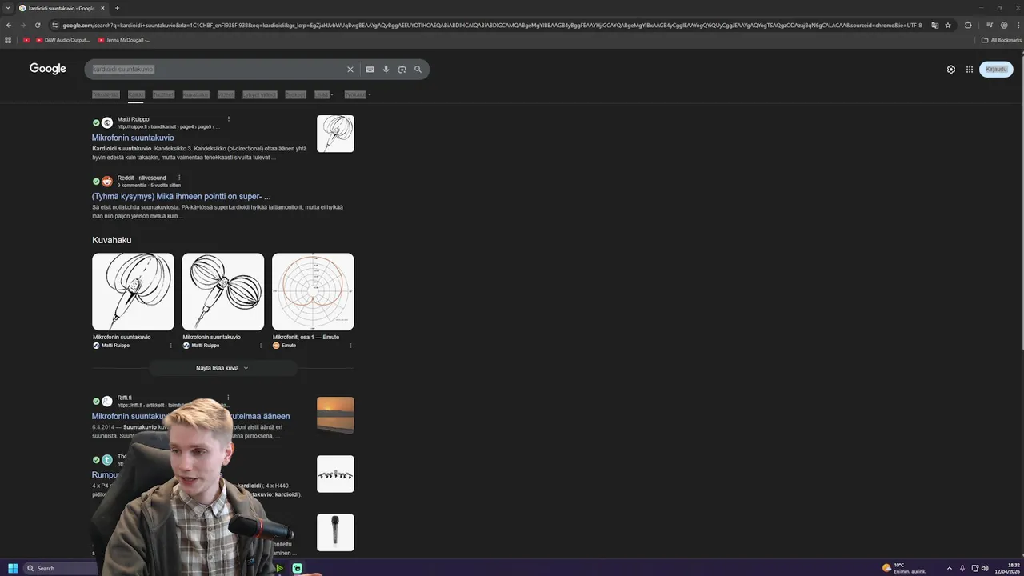
Task: Open Chrome three-dot menu
Action: [x=1017, y=25]
